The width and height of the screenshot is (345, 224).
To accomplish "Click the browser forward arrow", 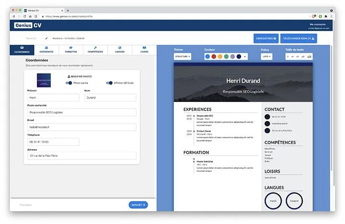I will pyautogui.click(x=19, y=16).
